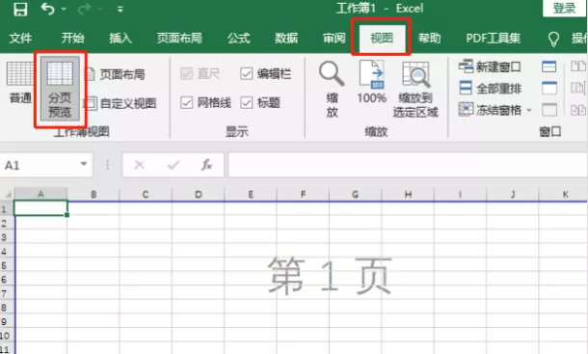The image size is (588, 354).
Task: Expand the Freeze Panes (冻结窗格) dropdown
Action: (x=529, y=110)
